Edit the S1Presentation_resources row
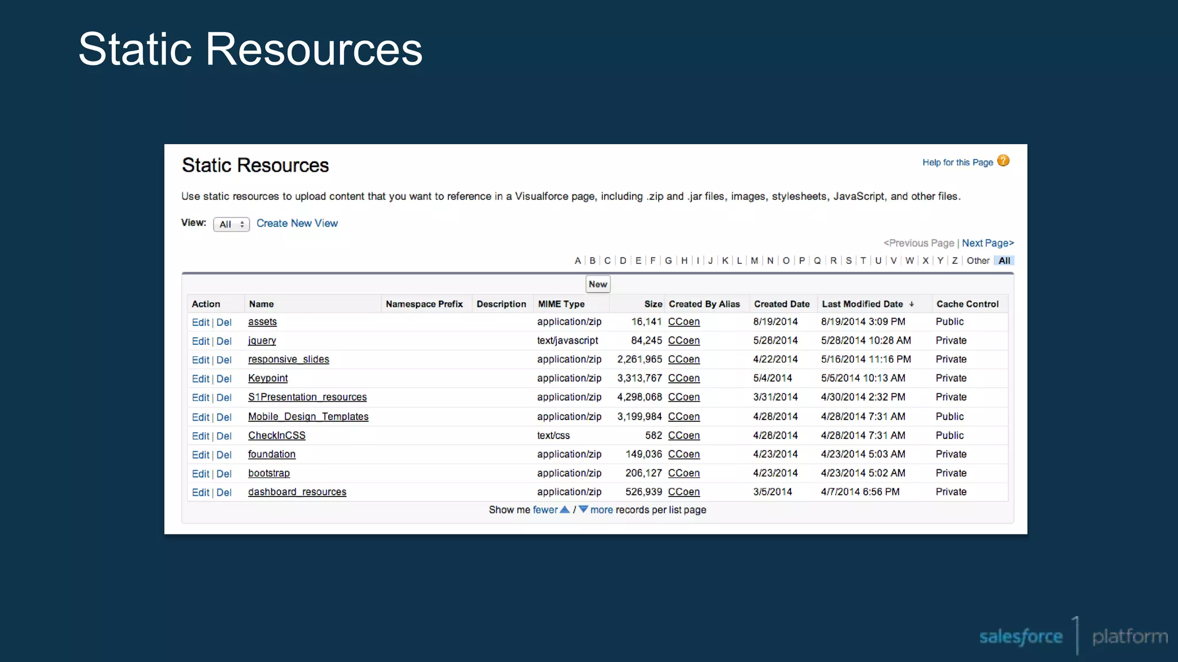This screenshot has width=1178, height=662. 200,398
